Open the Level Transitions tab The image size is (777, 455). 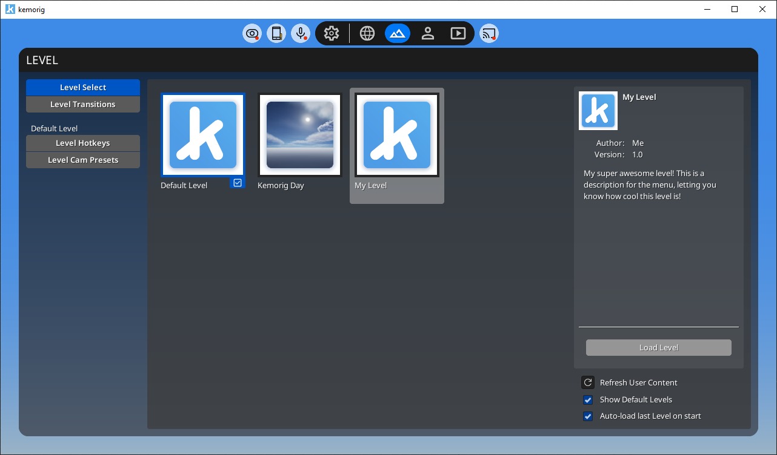(x=83, y=105)
